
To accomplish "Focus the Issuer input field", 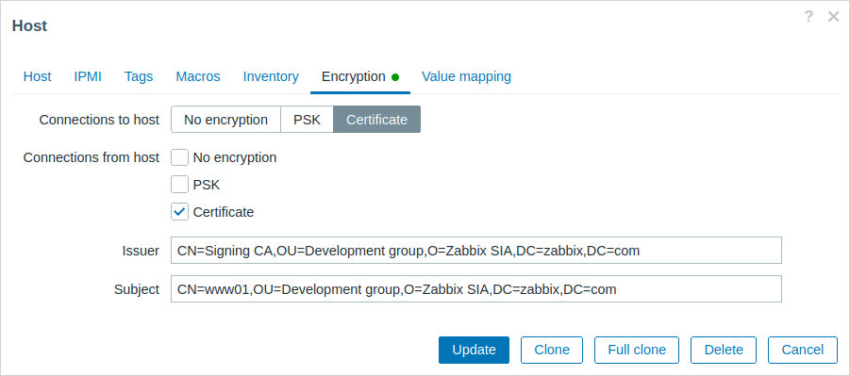I will click(476, 251).
